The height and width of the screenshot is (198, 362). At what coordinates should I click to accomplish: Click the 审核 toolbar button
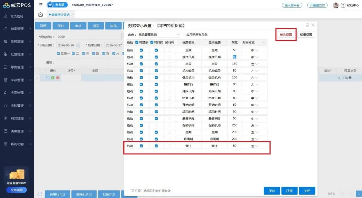[x=78, y=25]
